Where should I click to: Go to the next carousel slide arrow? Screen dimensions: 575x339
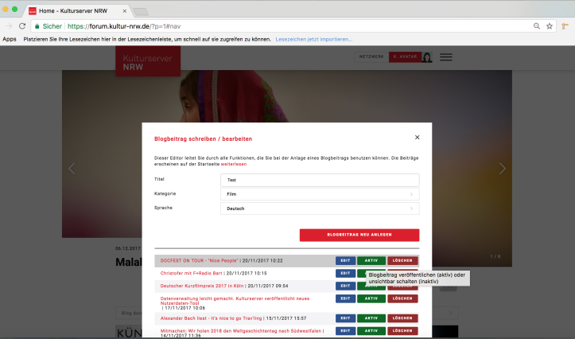[x=502, y=169]
